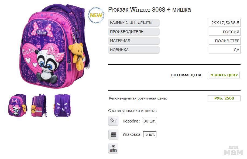
Task: Click the packaging (Упаковка) stack icon
Action: pos(113,134)
